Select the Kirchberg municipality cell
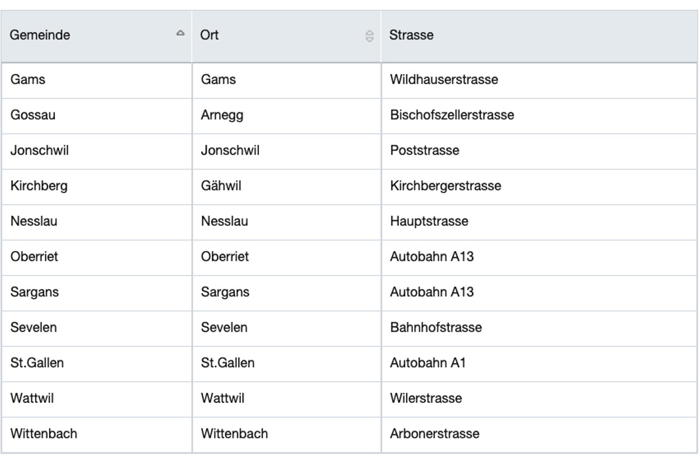The image size is (700, 467). pyautogui.click(x=39, y=186)
